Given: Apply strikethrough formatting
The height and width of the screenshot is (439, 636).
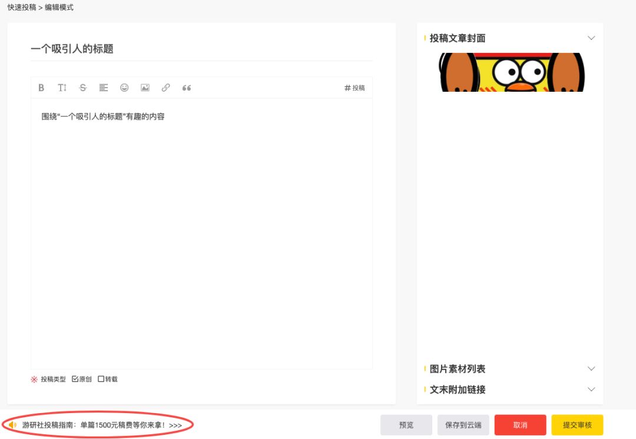Looking at the screenshot, I should point(83,87).
